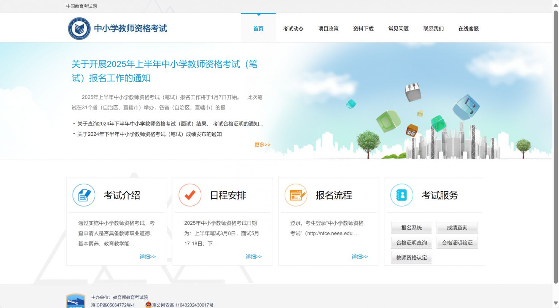
Task: Open the 考试介绍 document icon
Action: click(84, 195)
